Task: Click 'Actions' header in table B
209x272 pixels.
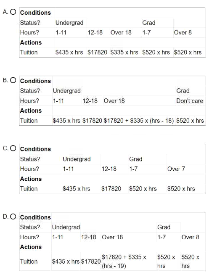Action: point(31,111)
